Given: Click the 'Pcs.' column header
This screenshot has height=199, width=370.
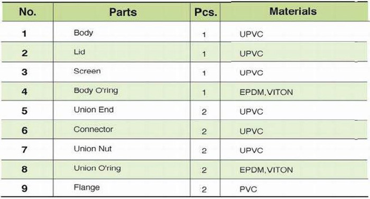Looking at the screenshot, I should point(206,12).
